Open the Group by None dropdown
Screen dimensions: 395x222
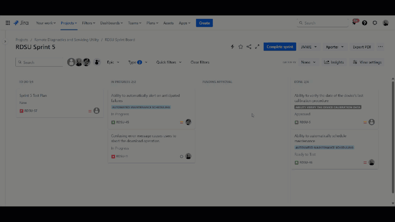pyautogui.click(x=308, y=62)
